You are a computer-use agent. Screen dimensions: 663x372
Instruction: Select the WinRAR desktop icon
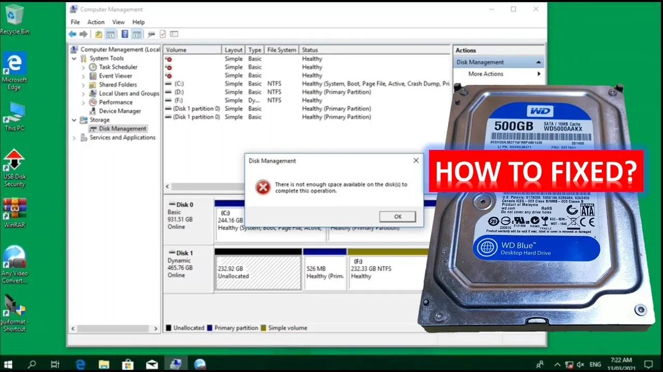(x=15, y=213)
